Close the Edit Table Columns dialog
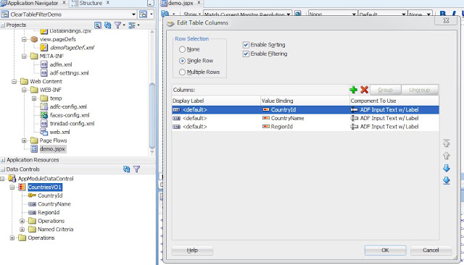Screen dimensions: 464x265 point(446,20)
